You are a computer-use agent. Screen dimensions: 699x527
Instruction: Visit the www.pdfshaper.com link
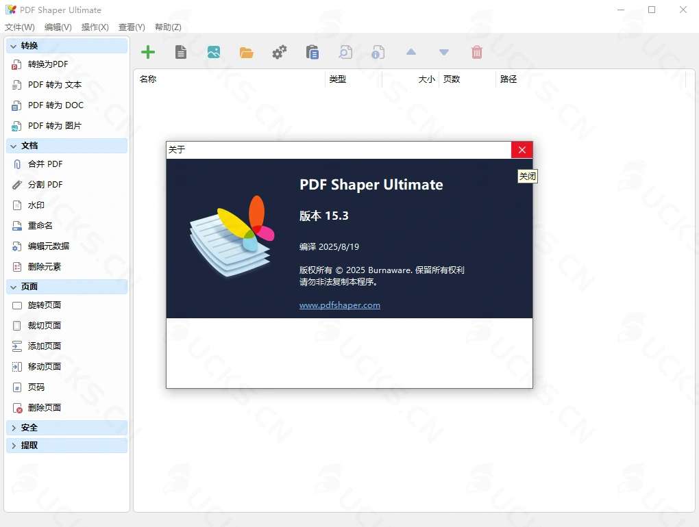pyautogui.click(x=340, y=305)
